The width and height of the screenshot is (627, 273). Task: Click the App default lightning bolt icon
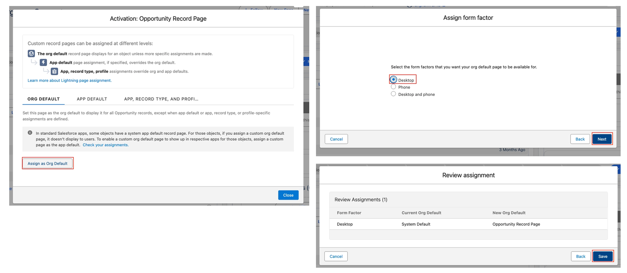click(x=43, y=62)
